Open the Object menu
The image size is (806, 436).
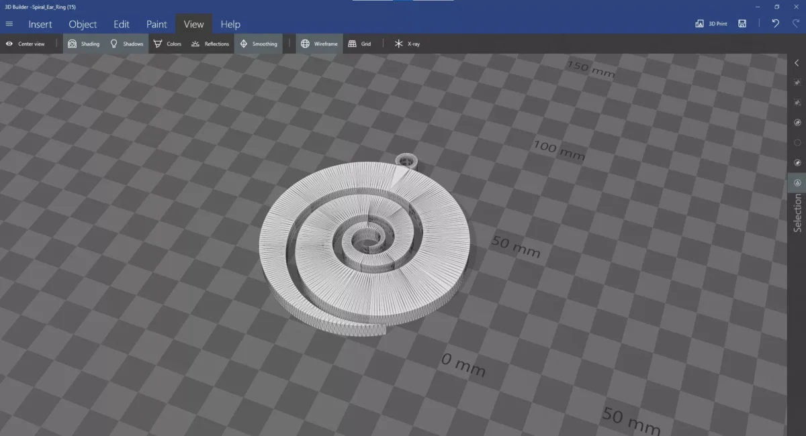[83, 24]
